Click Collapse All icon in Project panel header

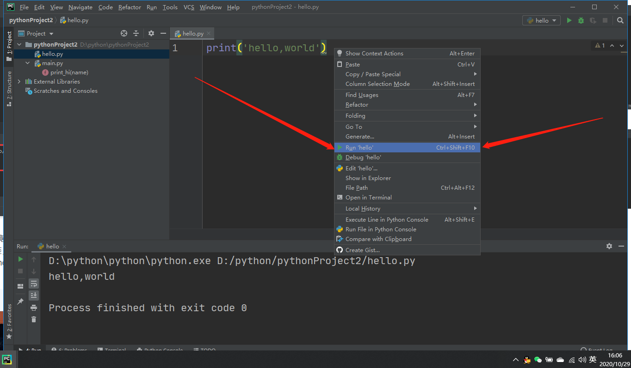136,33
